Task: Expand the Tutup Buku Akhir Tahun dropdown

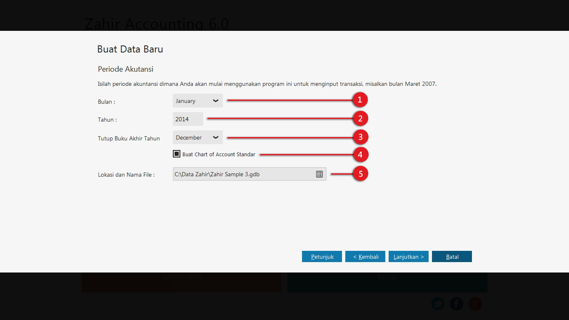Action: [197, 137]
